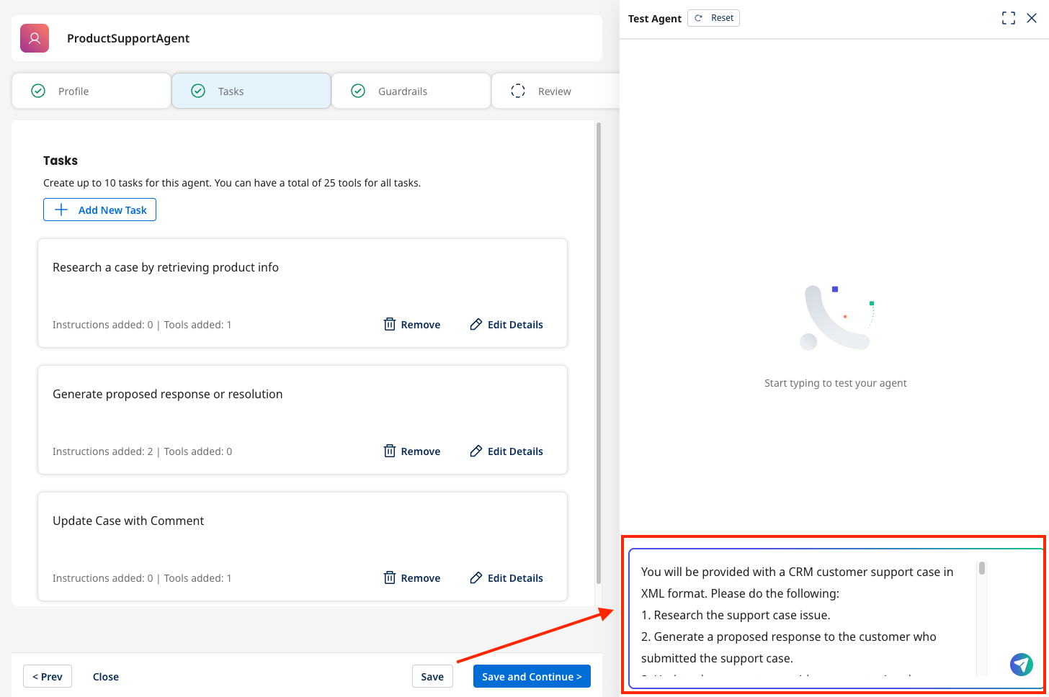Click the pencil icon on 'Update Case with Comment'
Viewport: 1049px width, 697px height.
(476, 577)
